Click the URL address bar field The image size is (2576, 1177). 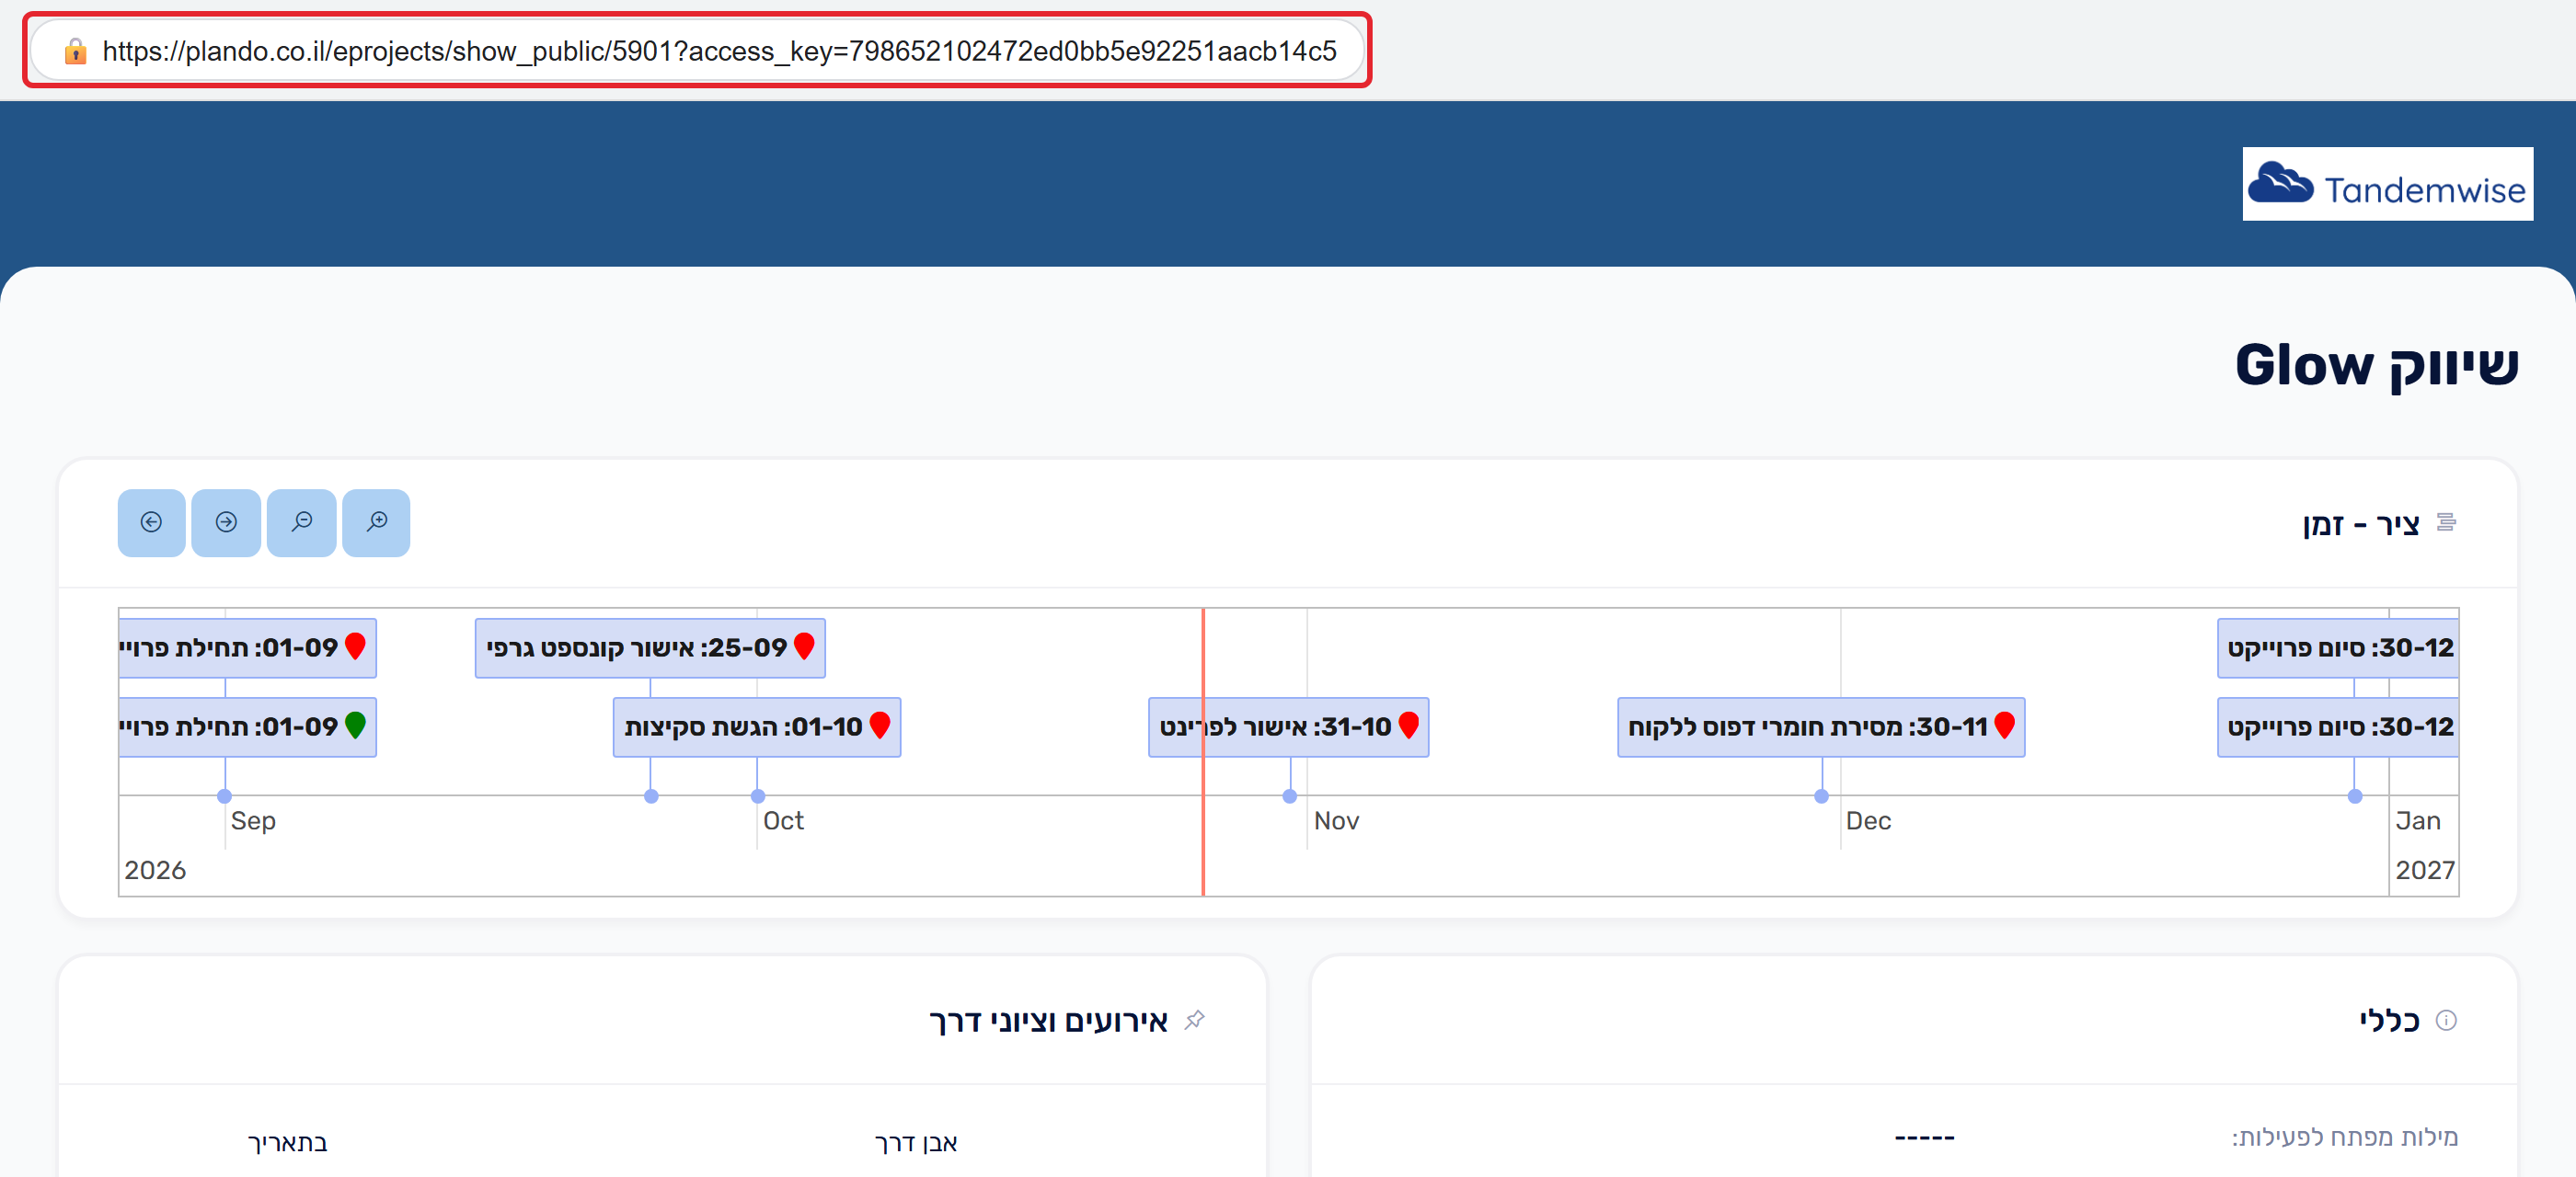697,51
